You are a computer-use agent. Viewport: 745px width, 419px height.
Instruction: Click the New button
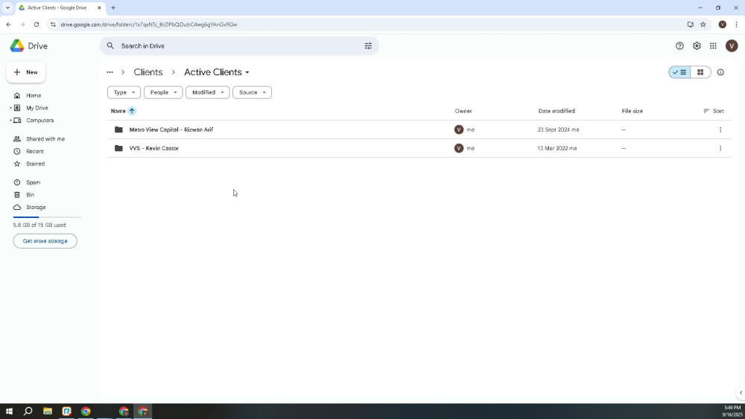click(x=25, y=72)
